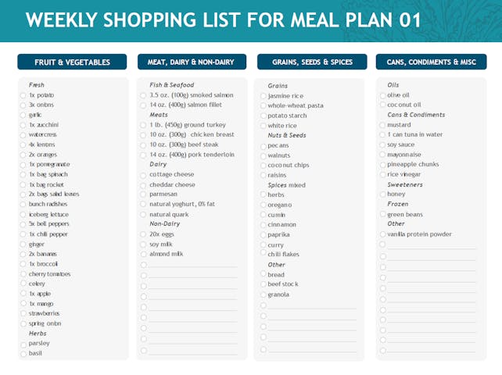The image size is (502, 375).
Task: Check the 20x eggs item
Action: pyautogui.click(x=144, y=234)
